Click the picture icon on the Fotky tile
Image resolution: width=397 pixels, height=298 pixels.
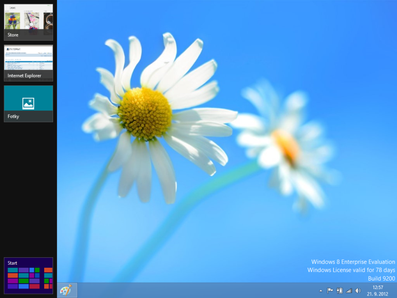coord(28,103)
